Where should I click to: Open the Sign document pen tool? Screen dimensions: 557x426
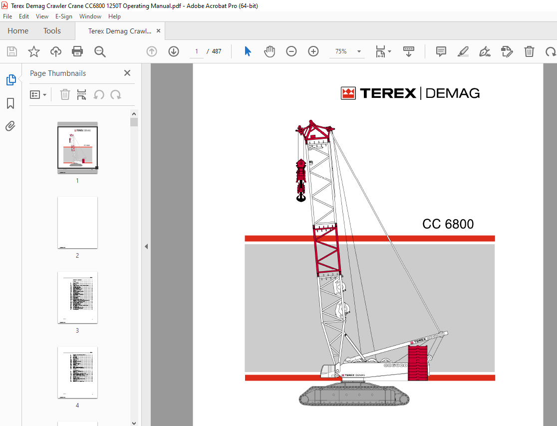(x=485, y=51)
